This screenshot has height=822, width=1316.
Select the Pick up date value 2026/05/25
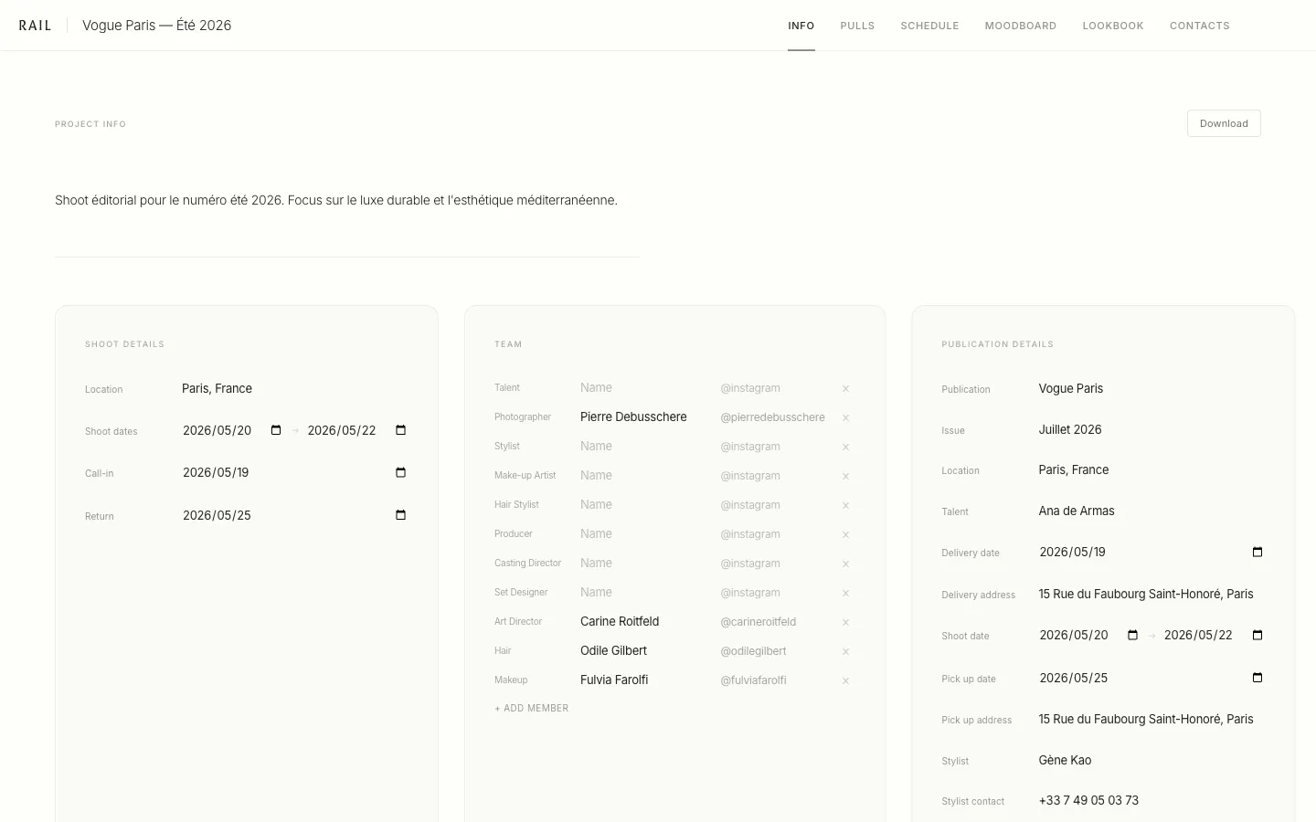tap(1074, 678)
